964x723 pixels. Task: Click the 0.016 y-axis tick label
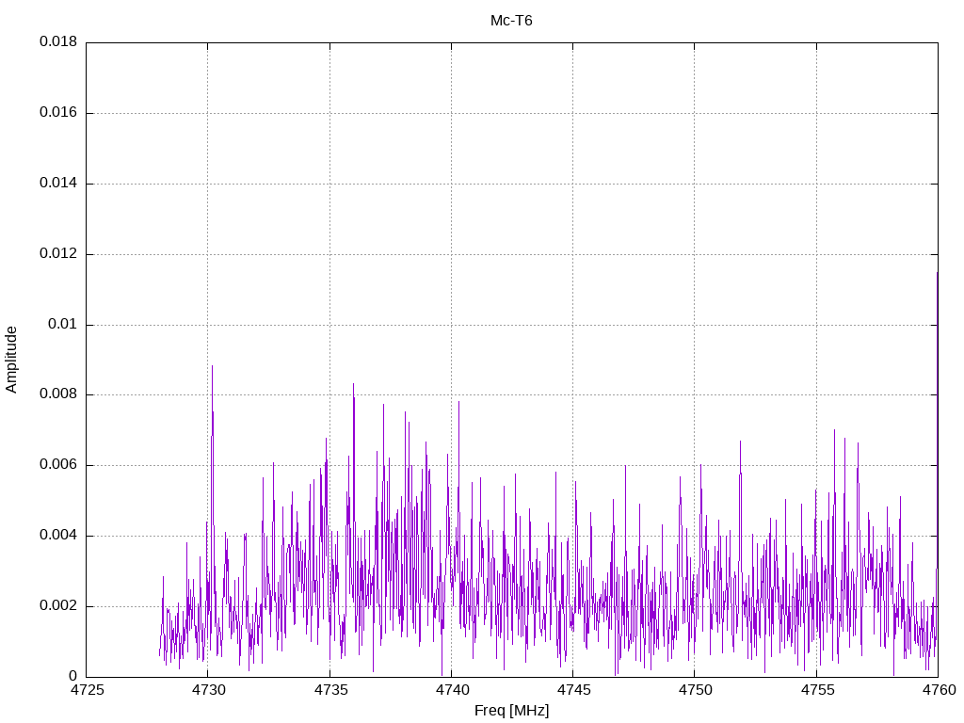(x=58, y=113)
